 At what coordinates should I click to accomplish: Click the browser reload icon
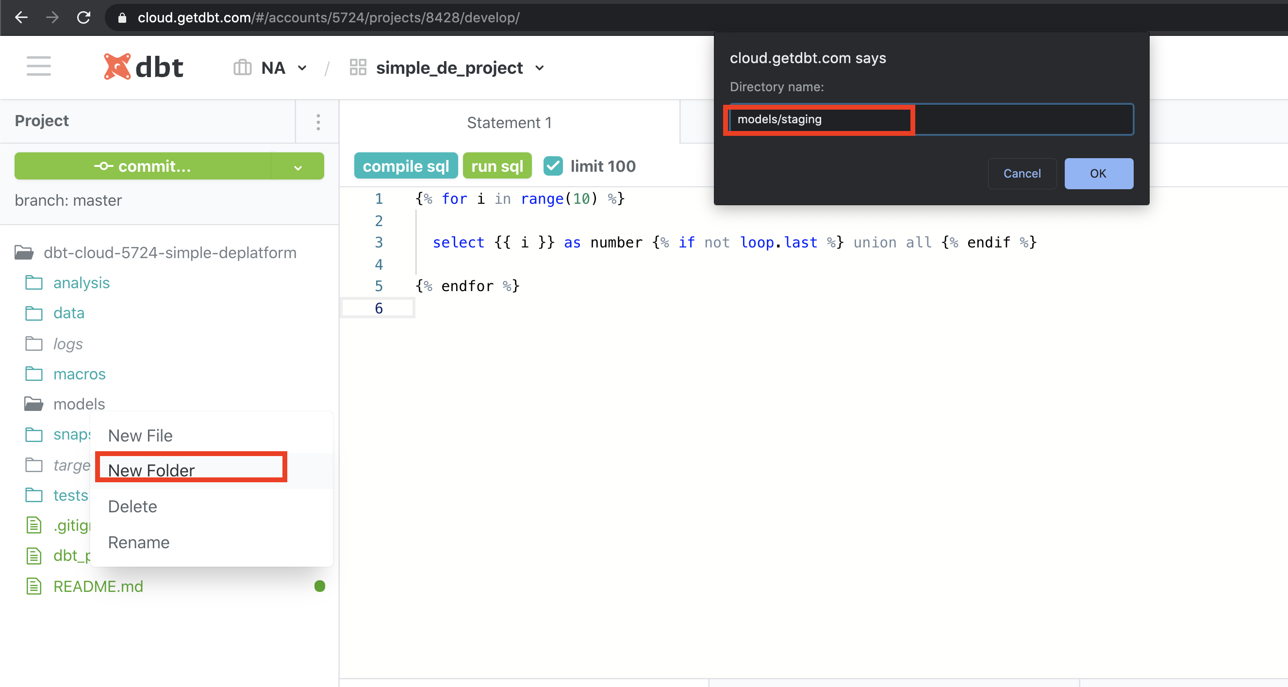(x=83, y=17)
